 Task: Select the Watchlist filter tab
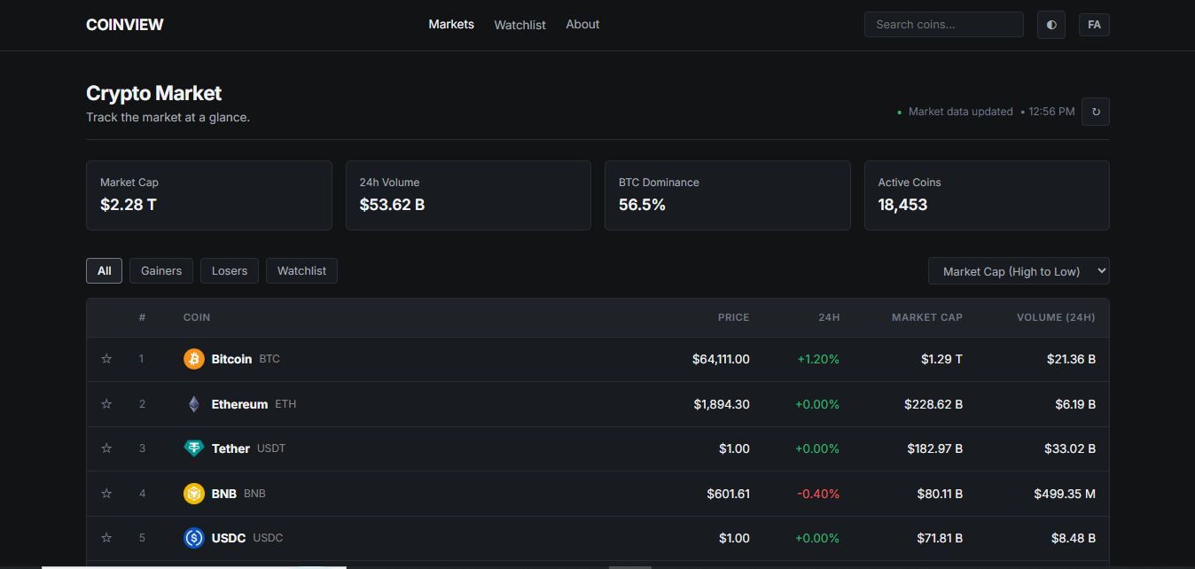[301, 270]
